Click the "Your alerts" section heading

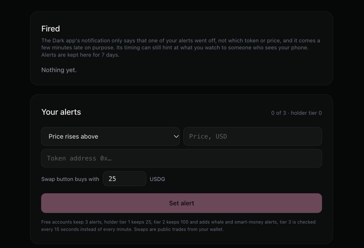61,112
